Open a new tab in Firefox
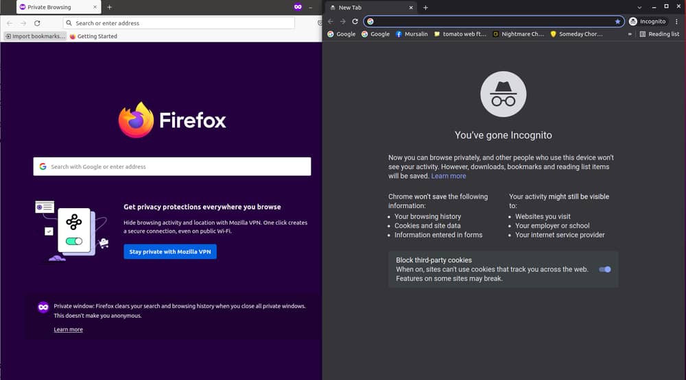686x380 pixels. [109, 7]
